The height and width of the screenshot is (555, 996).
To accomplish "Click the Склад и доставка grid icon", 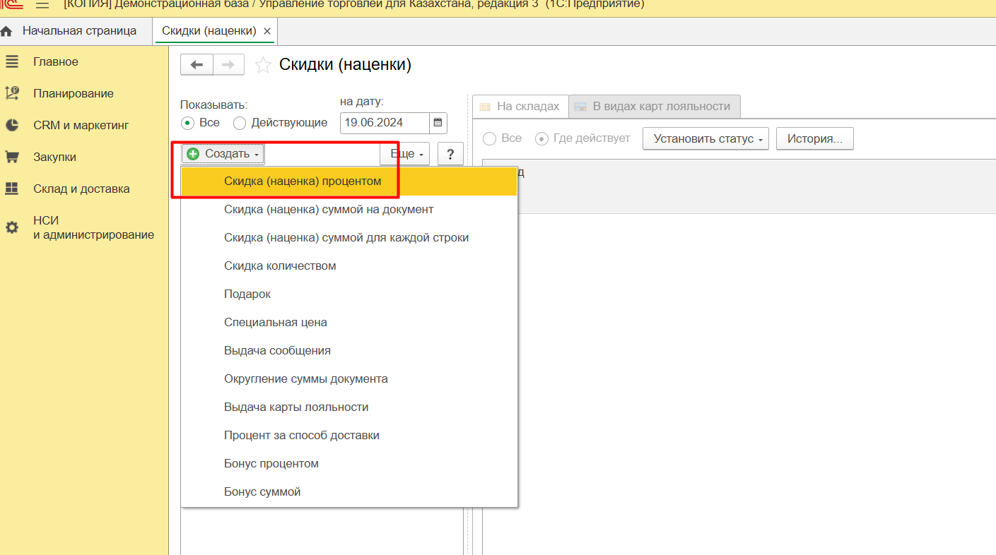I will (x=11, y=189).
